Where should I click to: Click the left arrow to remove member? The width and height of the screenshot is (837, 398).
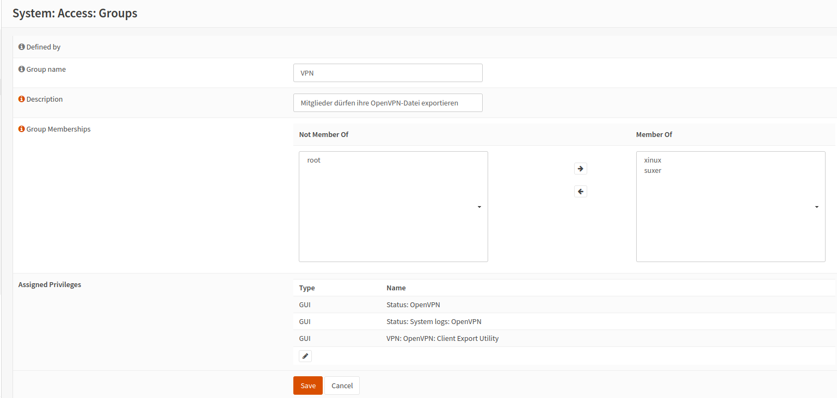[580, 191]
